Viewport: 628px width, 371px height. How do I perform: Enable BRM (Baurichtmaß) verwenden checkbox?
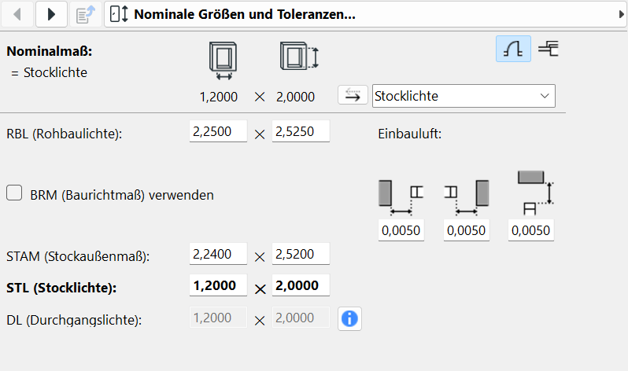(x=14, y=193)
